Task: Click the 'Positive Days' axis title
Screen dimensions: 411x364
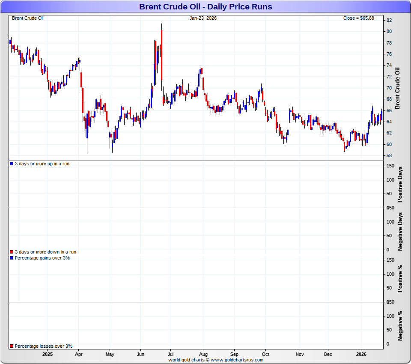Action: (x=400, y=185)
